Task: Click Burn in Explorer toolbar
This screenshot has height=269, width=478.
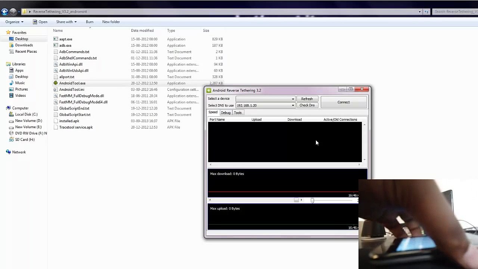Action: 90,22
